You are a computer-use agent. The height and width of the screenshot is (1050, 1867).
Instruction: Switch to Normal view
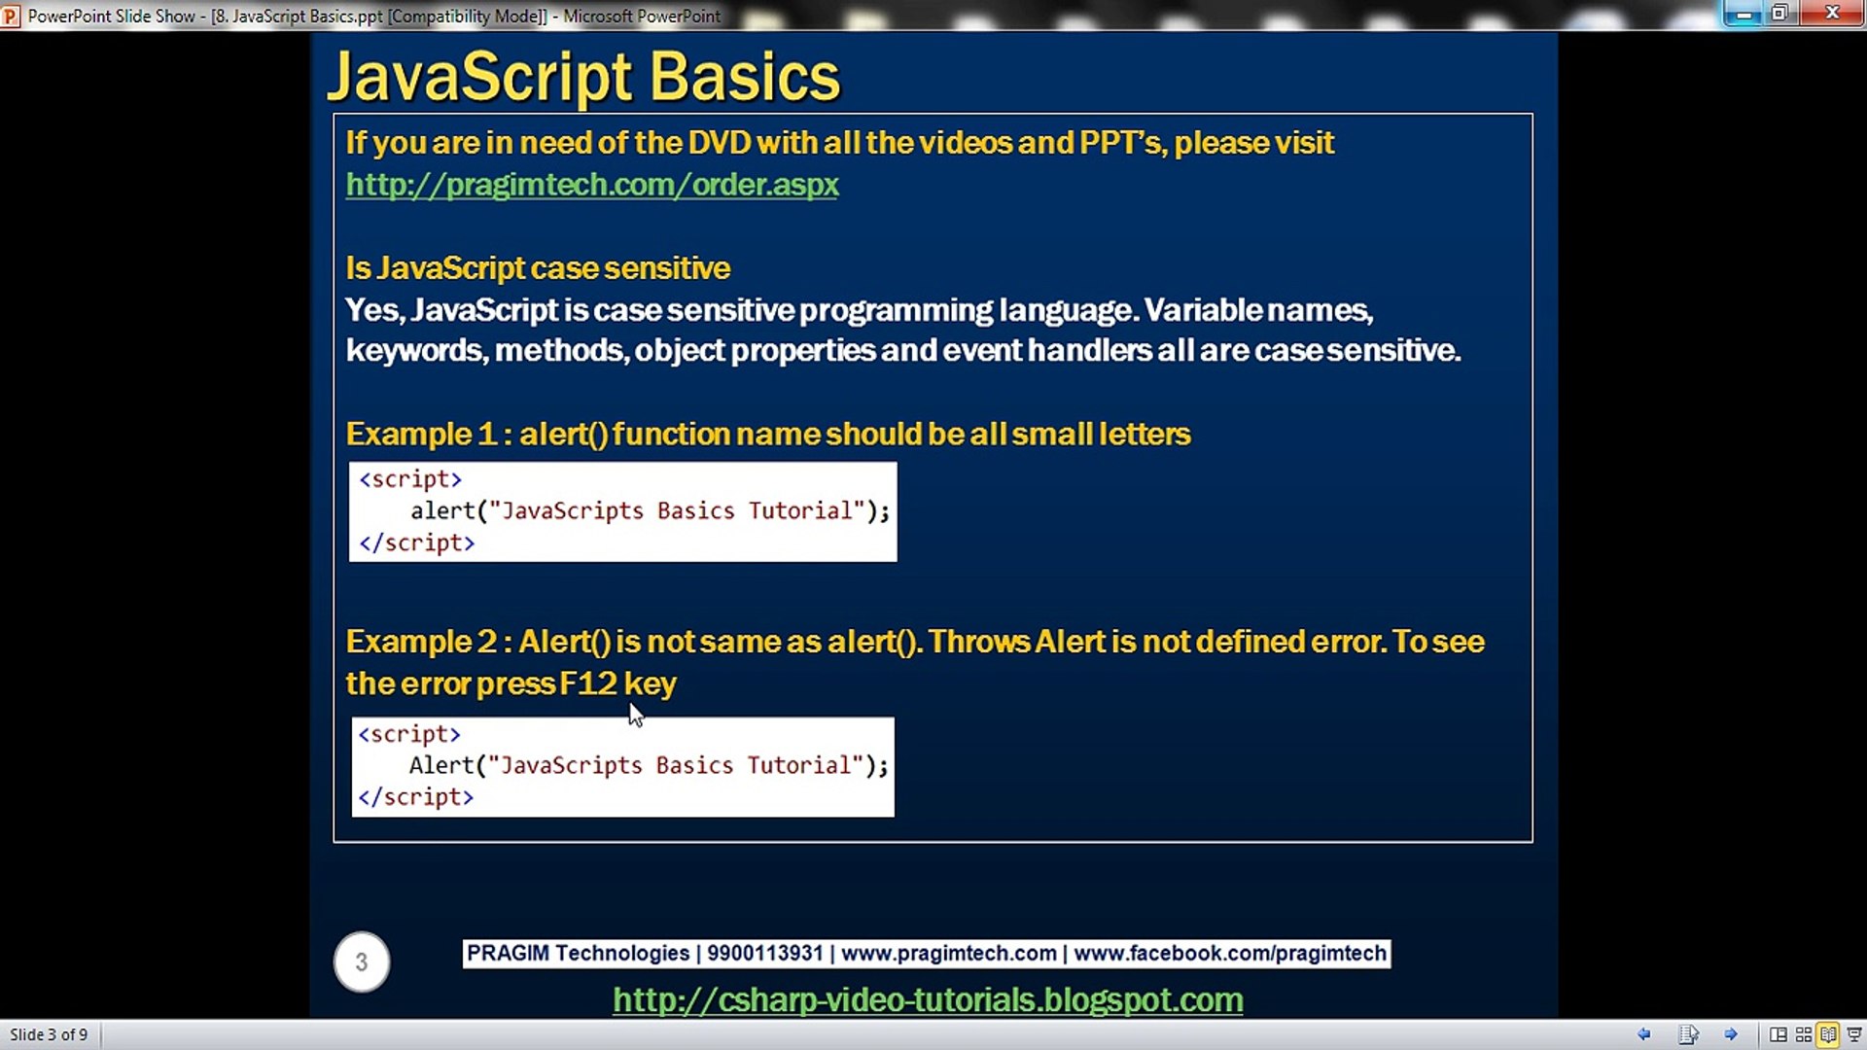point(1778,1034)
